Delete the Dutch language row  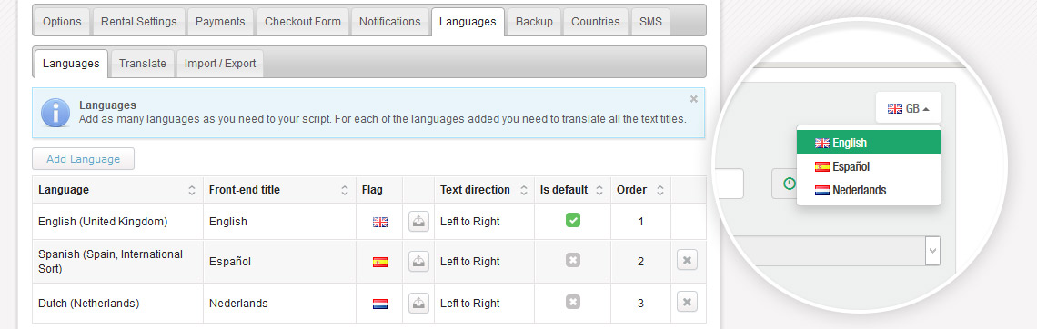tap(687, 303)
